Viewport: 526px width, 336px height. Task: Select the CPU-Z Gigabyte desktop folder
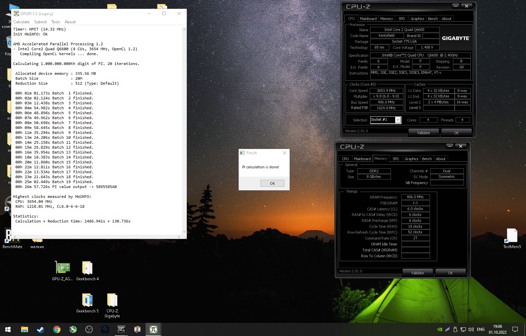pyautogui.click(x=112, y=305)
